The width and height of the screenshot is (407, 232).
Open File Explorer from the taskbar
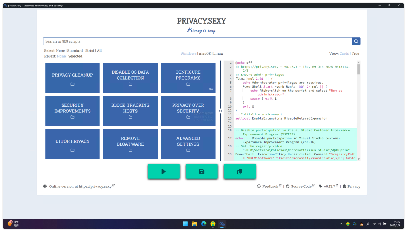click(x=194, y=224)
